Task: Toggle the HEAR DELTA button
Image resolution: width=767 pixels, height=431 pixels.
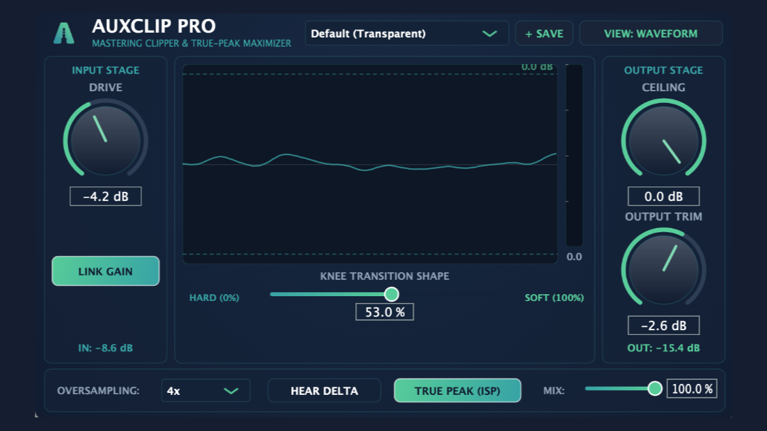Action: (325, 390)
